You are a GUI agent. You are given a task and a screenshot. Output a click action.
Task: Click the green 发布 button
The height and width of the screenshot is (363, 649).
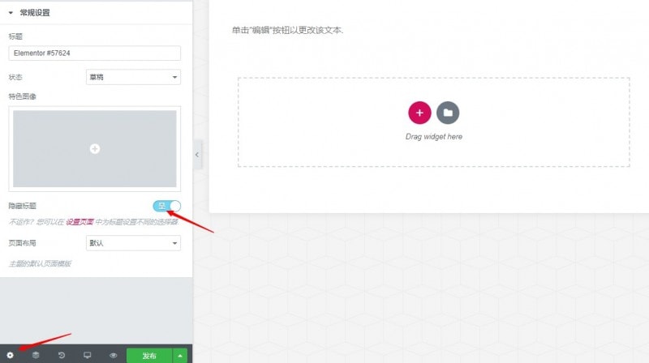[149, 355]
